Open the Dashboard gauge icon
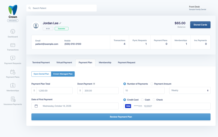The image size is (218, 137). point(13,31)
